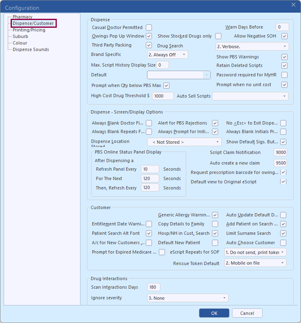
Task: Toggle Prompt when Qty below PBS Max
Action: click(167, 85)
